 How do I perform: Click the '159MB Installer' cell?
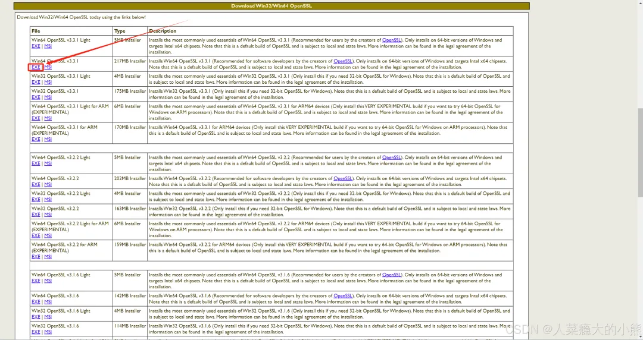[130, 250]
